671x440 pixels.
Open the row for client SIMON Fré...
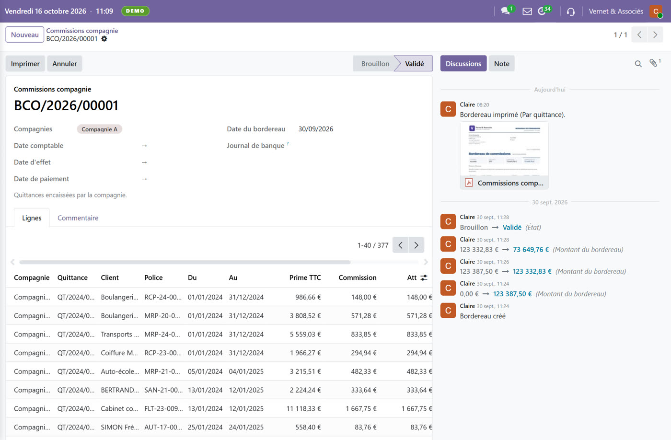pos(219,427)
